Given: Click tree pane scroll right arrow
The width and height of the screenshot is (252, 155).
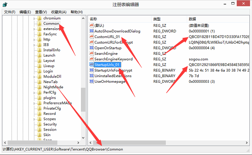Looking at the screenshot, I should pyautogui.click(x=78, y=142).
